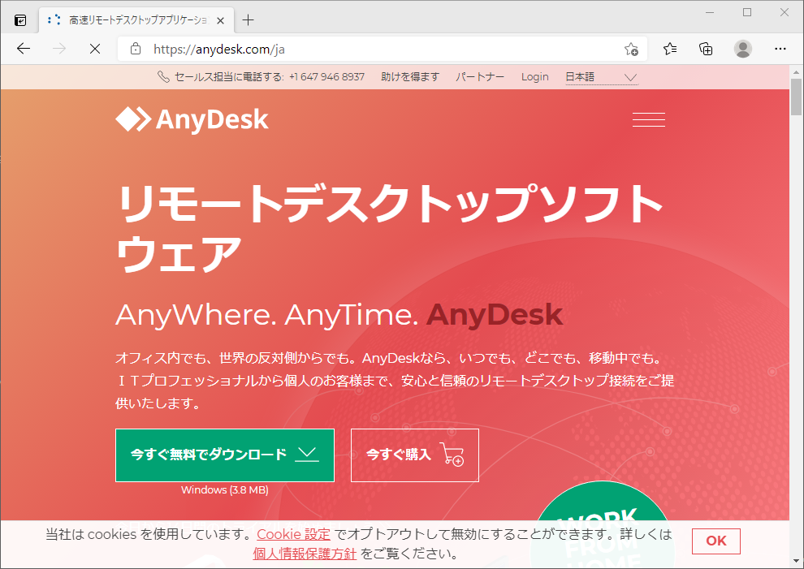Minimize the browser window
804x569 pixels.
tap(710, 12)
